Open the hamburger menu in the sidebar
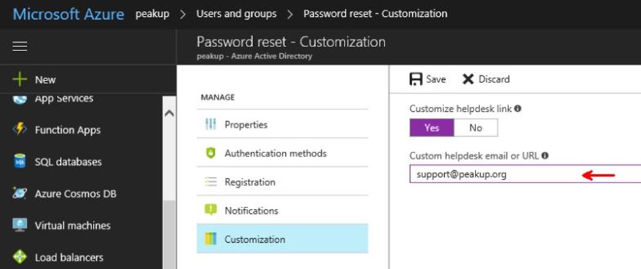The image size is (641, 269). pos(20,46)
